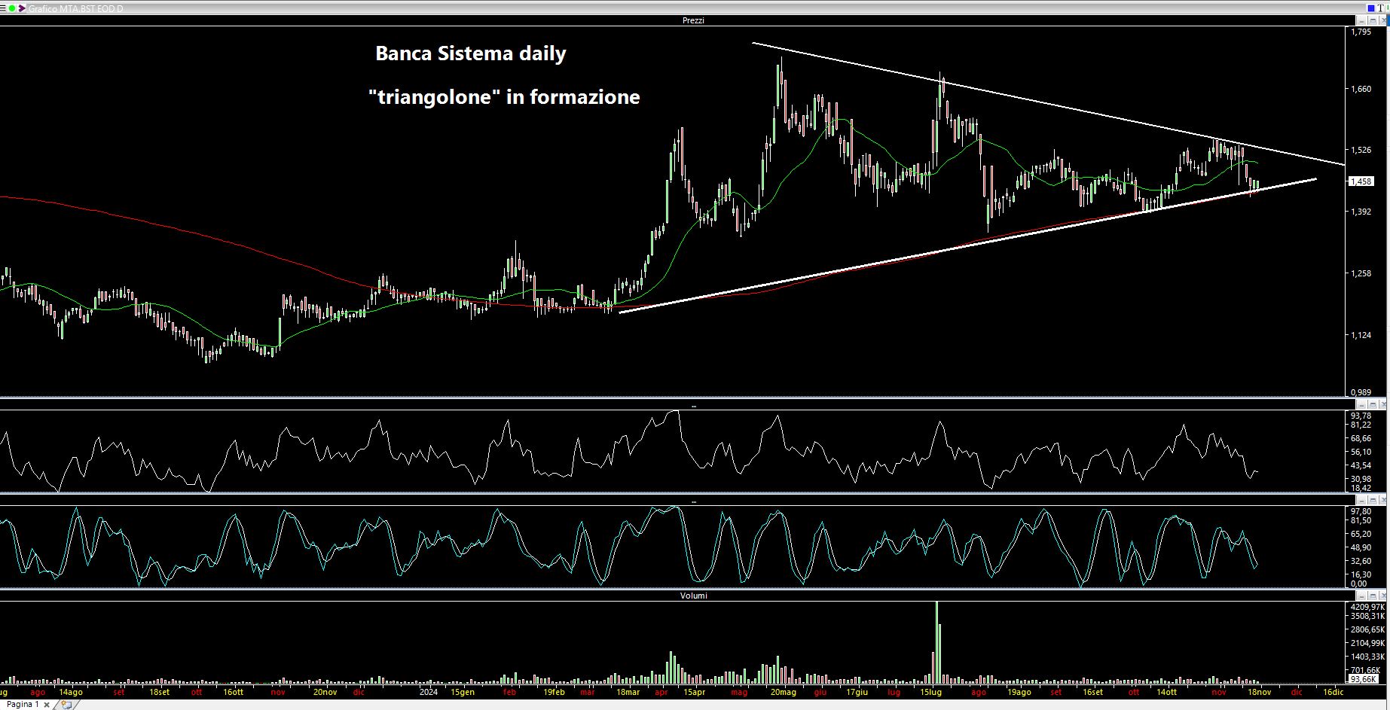Click the 1,258 price axis value
This screenshot has height=710, width=1390.
tap(1361, 273)
